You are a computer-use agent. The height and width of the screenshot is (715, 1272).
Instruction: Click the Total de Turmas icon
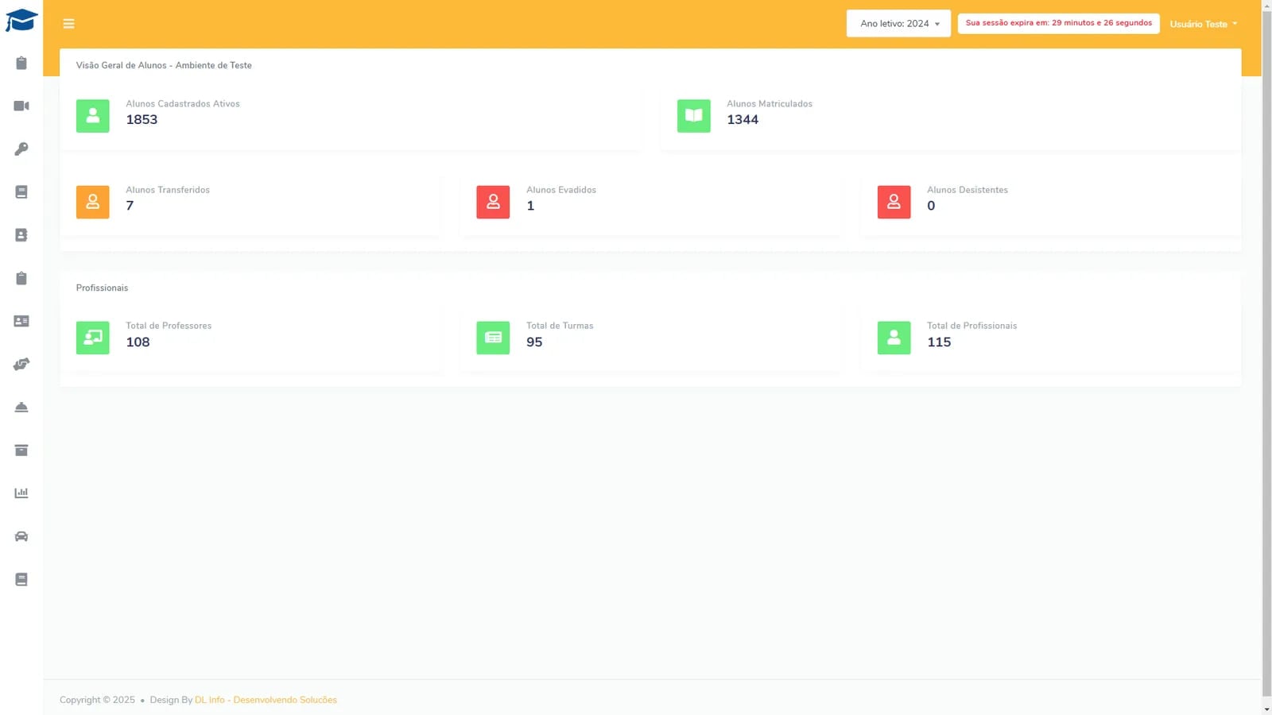click(493, 338)
